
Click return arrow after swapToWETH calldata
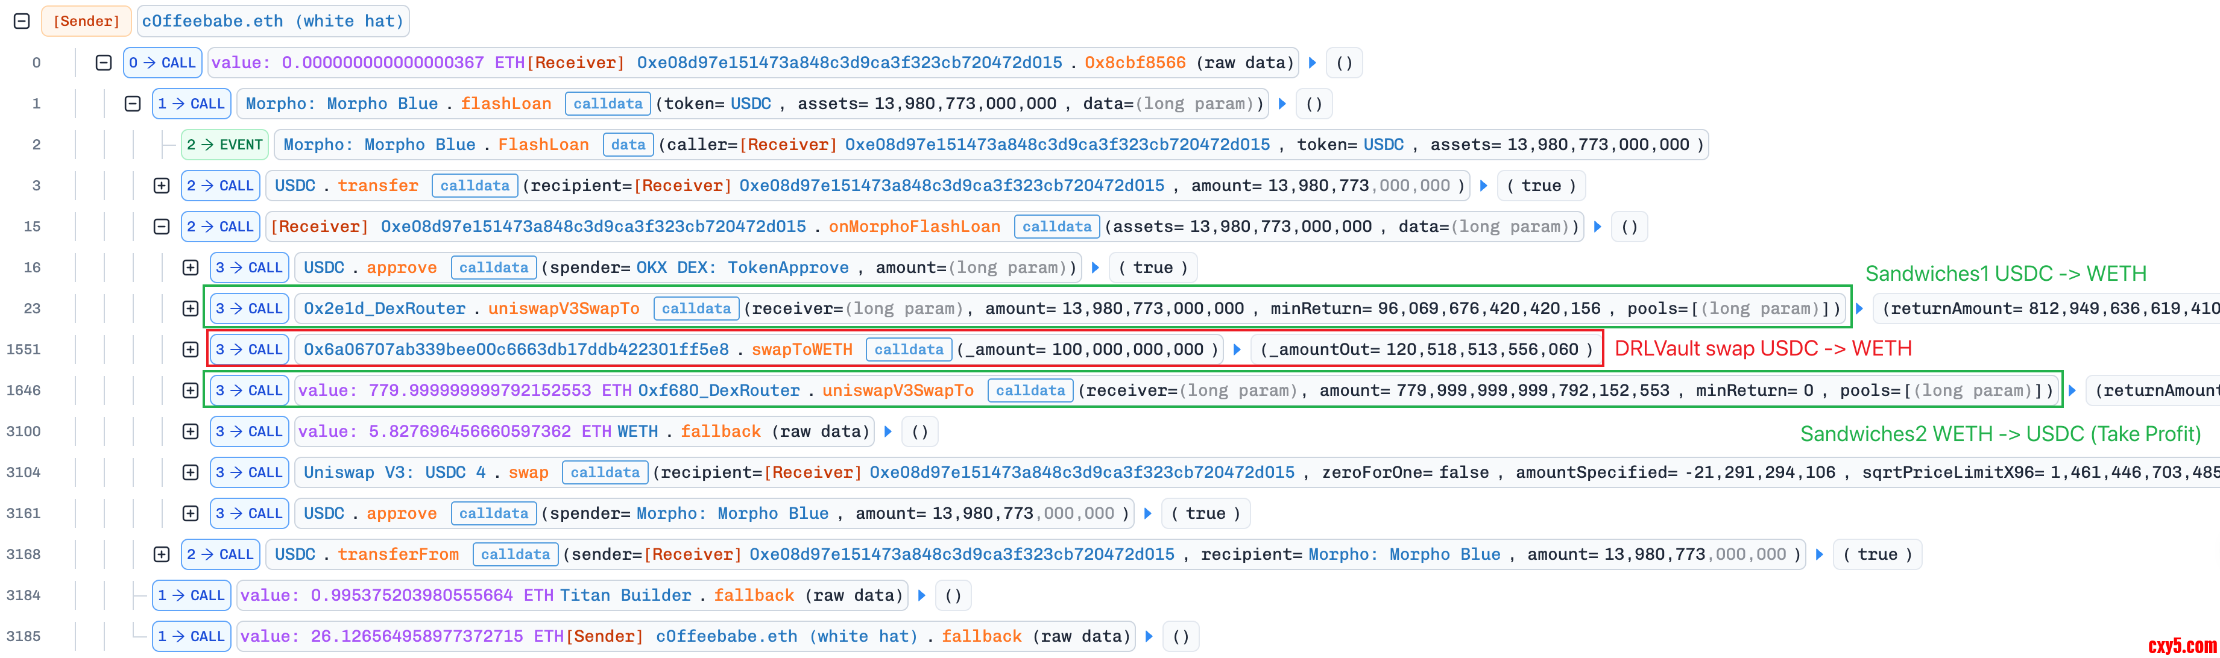click(x=1237, y=349)
